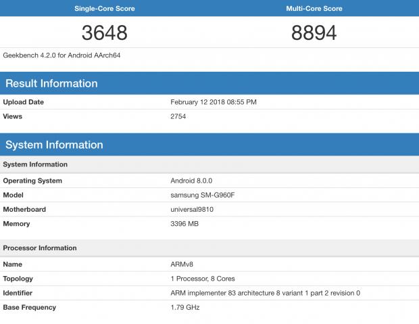Click the Result Information section header

tap(51, 84)
